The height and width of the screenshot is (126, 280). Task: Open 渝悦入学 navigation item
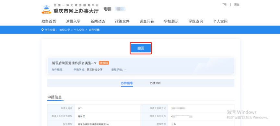tap(73, 21)
